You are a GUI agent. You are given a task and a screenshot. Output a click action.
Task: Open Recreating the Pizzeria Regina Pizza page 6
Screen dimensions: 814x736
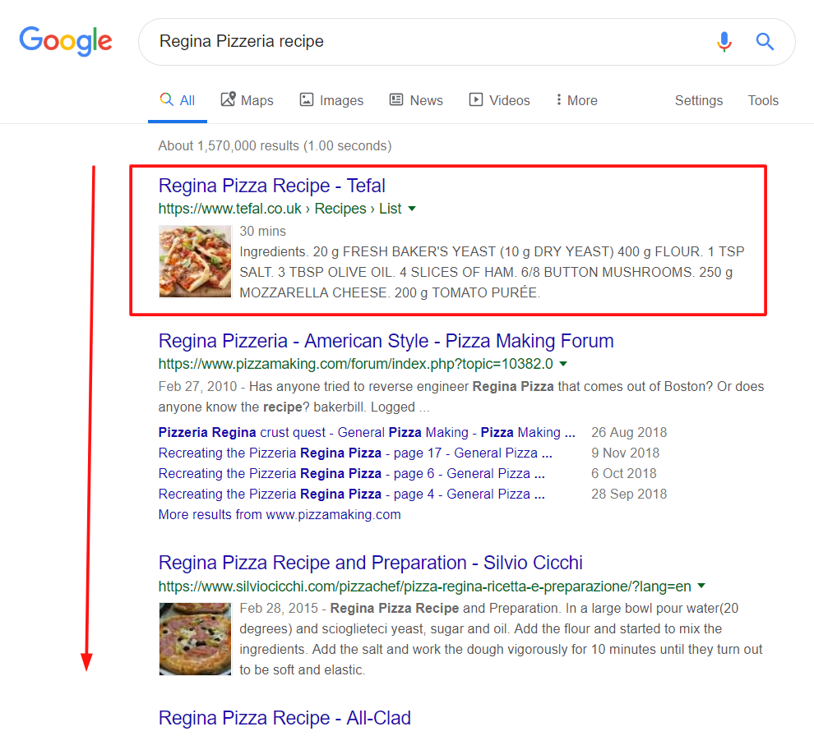click(352, 473)
